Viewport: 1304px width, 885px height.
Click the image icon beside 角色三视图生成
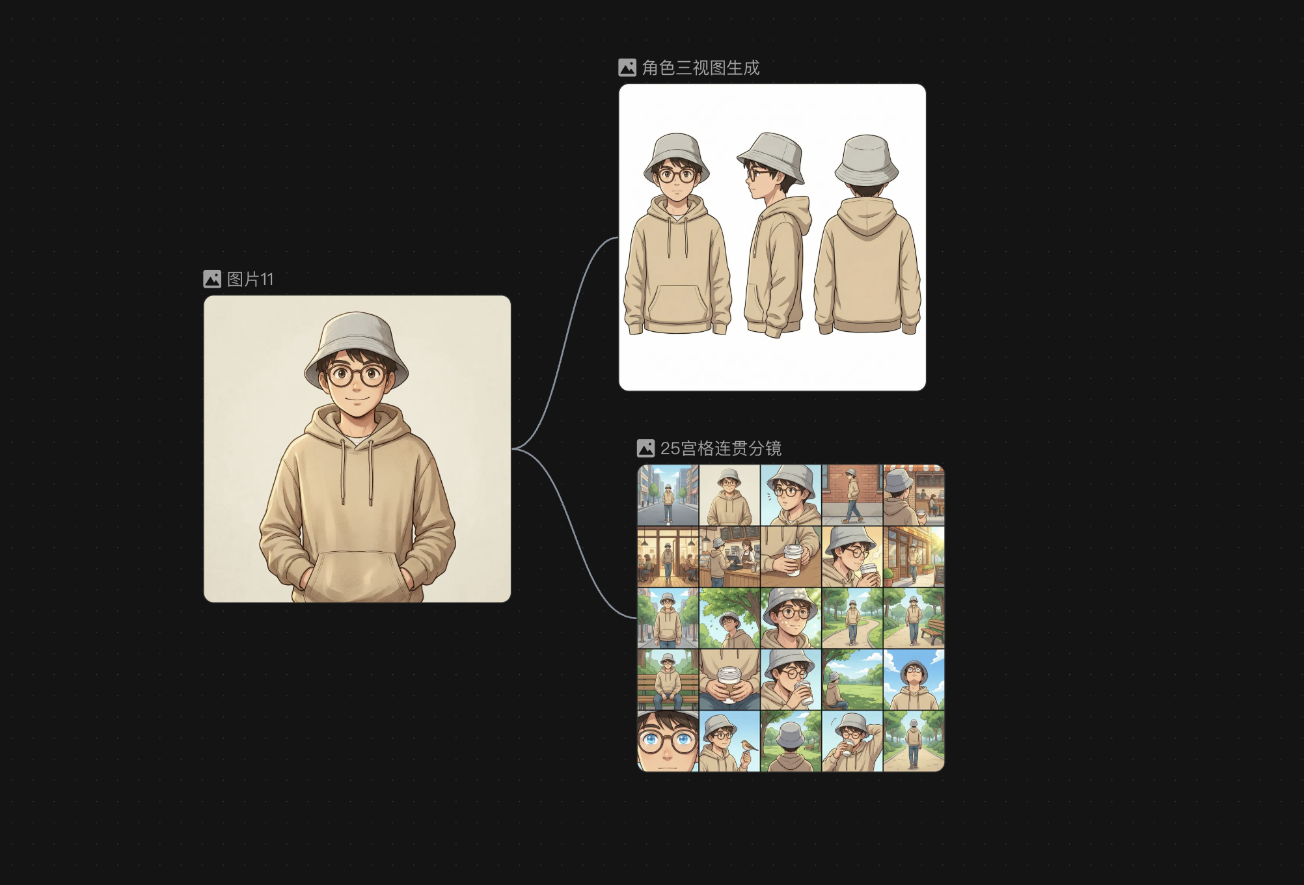point(627,68)
